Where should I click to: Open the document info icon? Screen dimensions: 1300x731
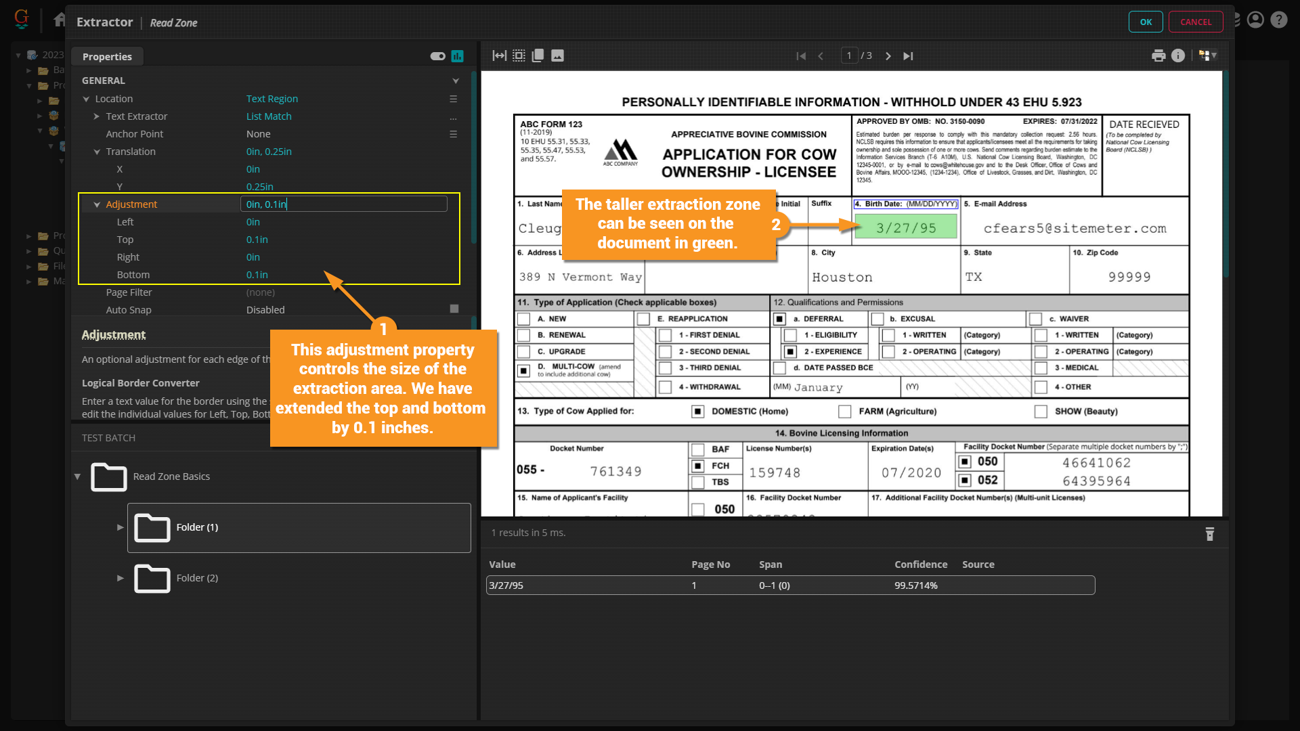coord(1178,56)
